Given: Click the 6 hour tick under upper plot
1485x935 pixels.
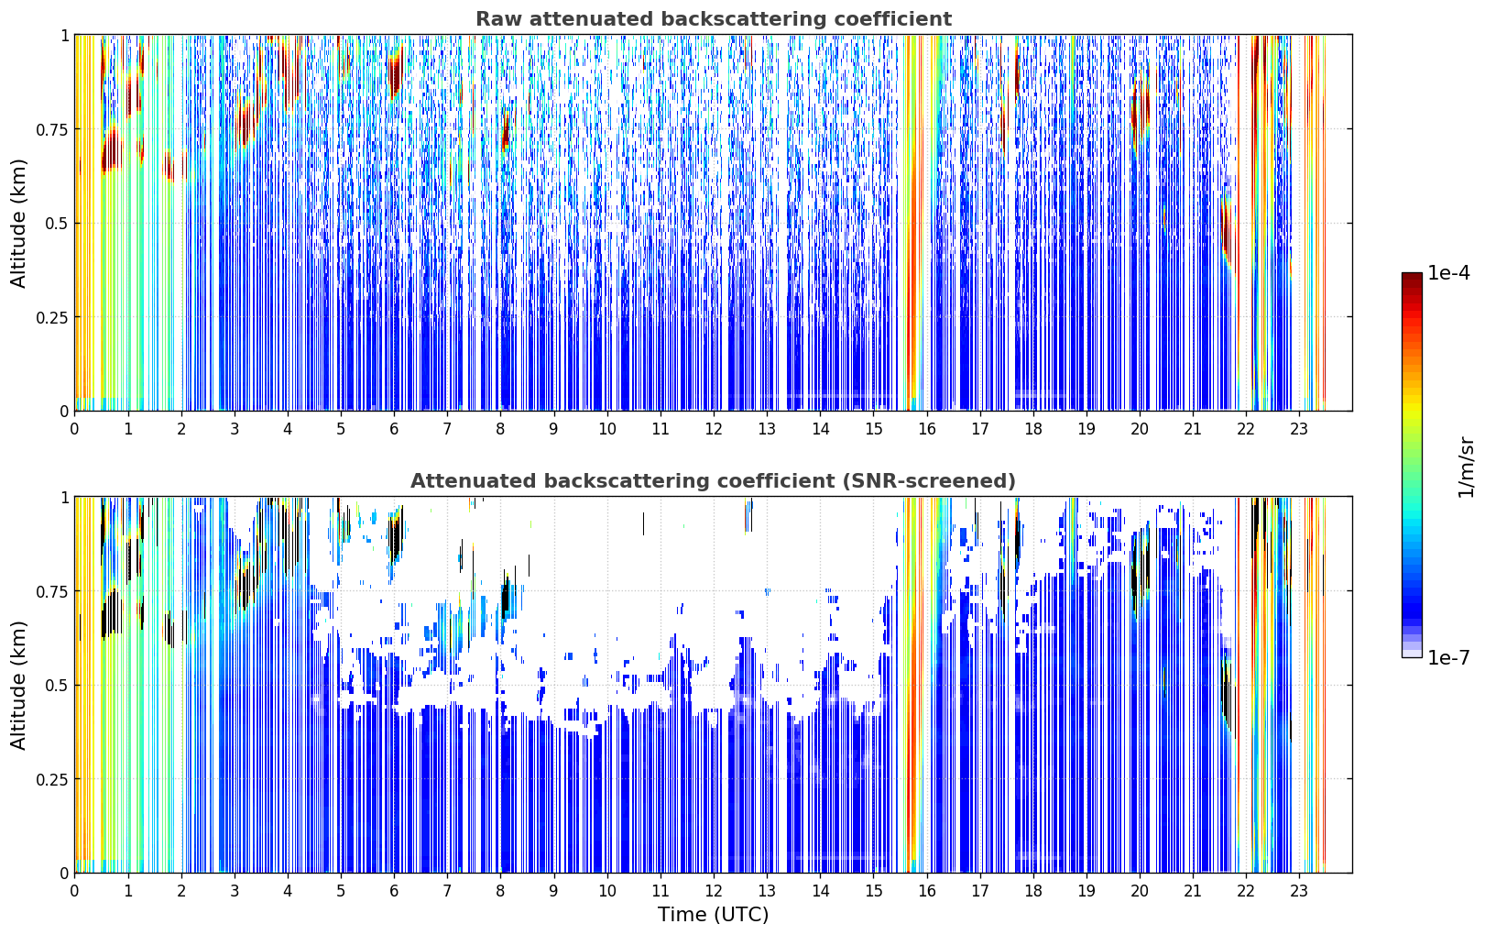Looking at the screenshot, I should coord(394,429).
